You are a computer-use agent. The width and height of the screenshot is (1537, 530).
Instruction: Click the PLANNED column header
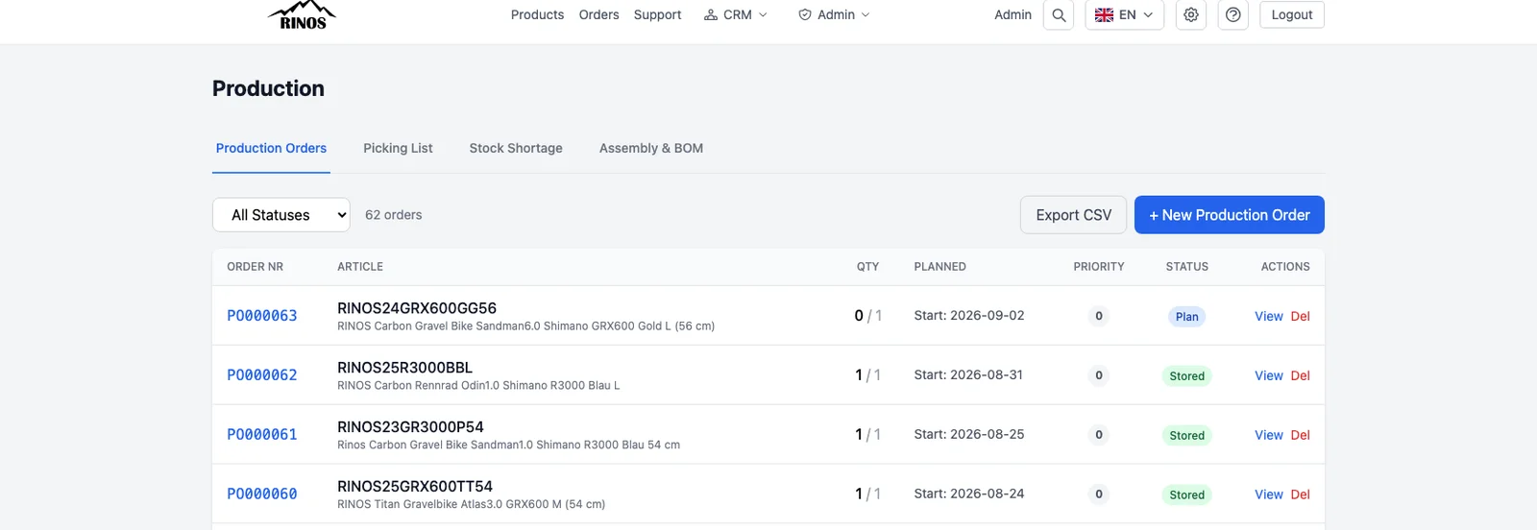pyautogui.click(x=939, y=267)
